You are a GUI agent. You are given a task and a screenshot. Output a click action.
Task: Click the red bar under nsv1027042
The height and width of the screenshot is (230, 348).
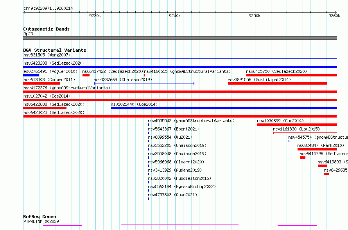tap(180, 100)
